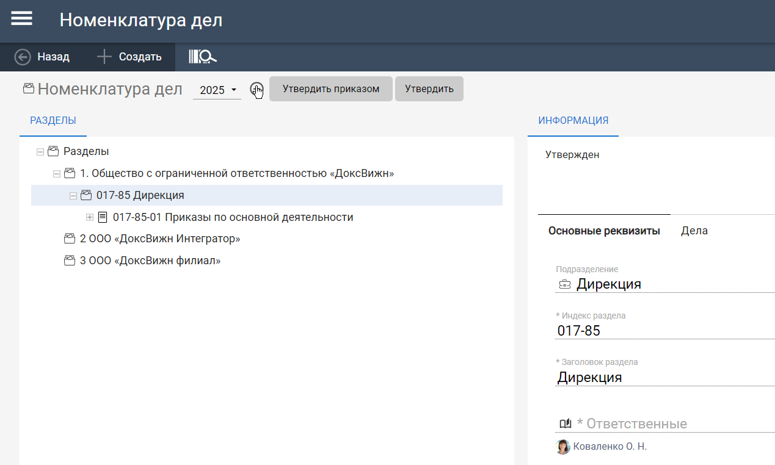Click the Индекс раздела field 017-85
The height and width of the screenshot is (465, 775).
pyautogui.click(x=660, y=331)
